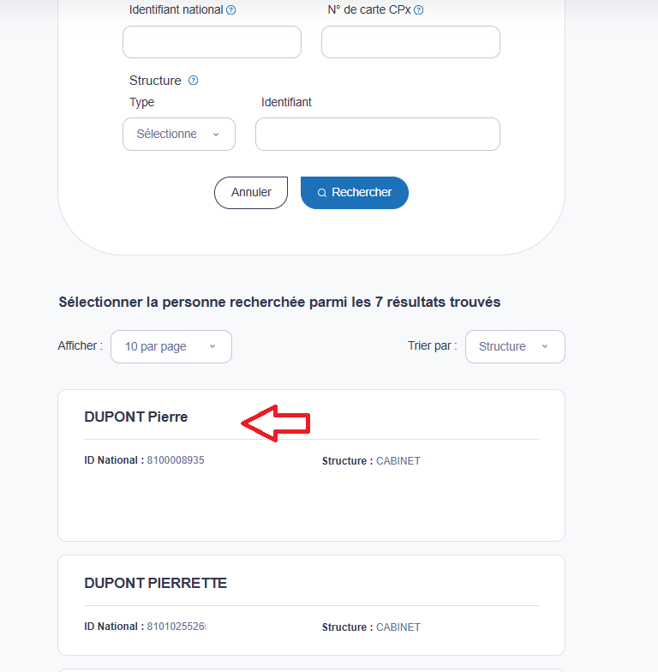The image size is (658, 672).
Task: Click the chevron in the 10 par page dropdown
Action: click(x=212, y=346)
